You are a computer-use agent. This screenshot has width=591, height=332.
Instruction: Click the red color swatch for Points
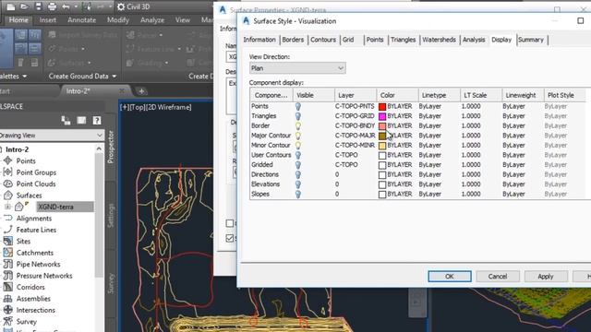[x=382, y=107]
